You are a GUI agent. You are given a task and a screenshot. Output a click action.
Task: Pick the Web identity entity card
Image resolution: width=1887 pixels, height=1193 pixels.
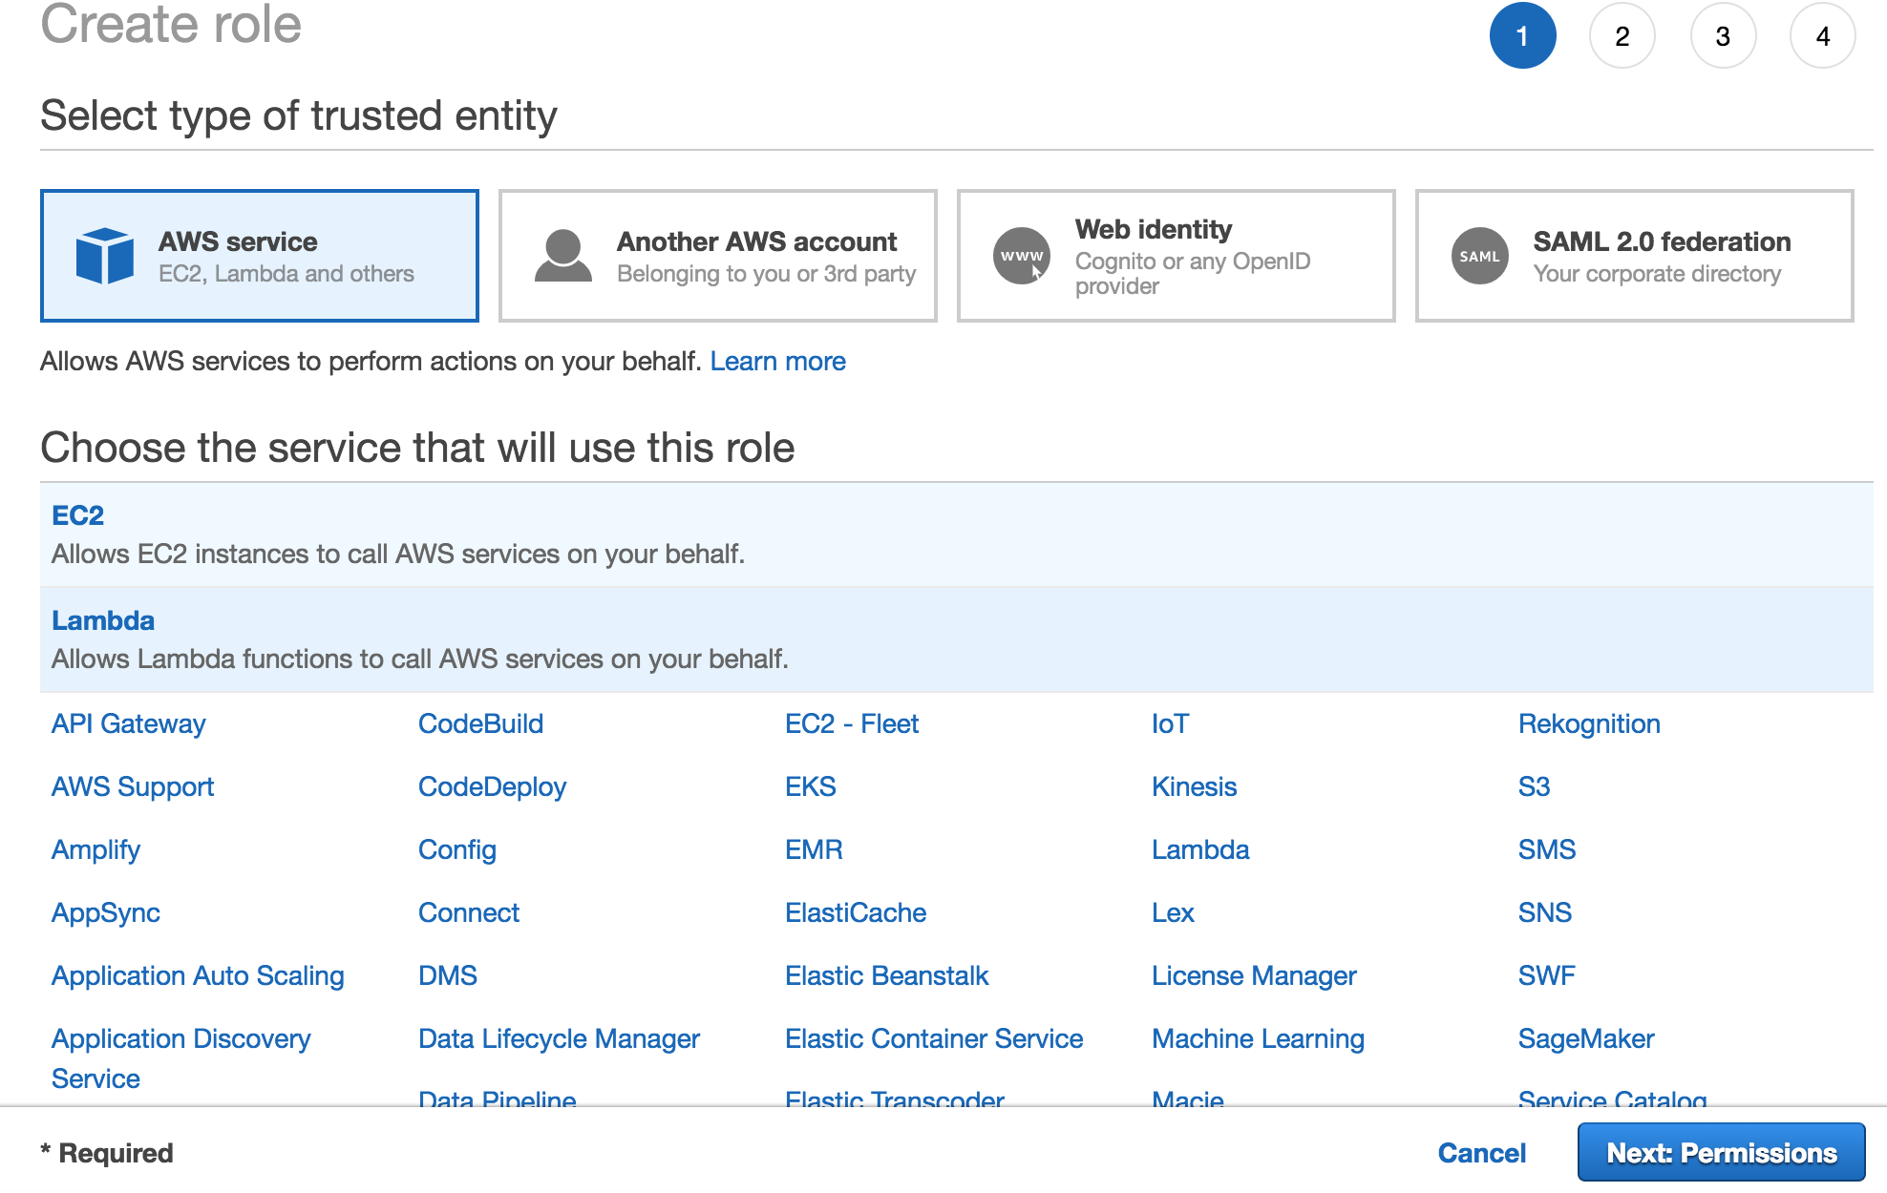click(x=1176, y=256)
